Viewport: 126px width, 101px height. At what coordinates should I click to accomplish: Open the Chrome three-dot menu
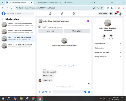(123, 8)
